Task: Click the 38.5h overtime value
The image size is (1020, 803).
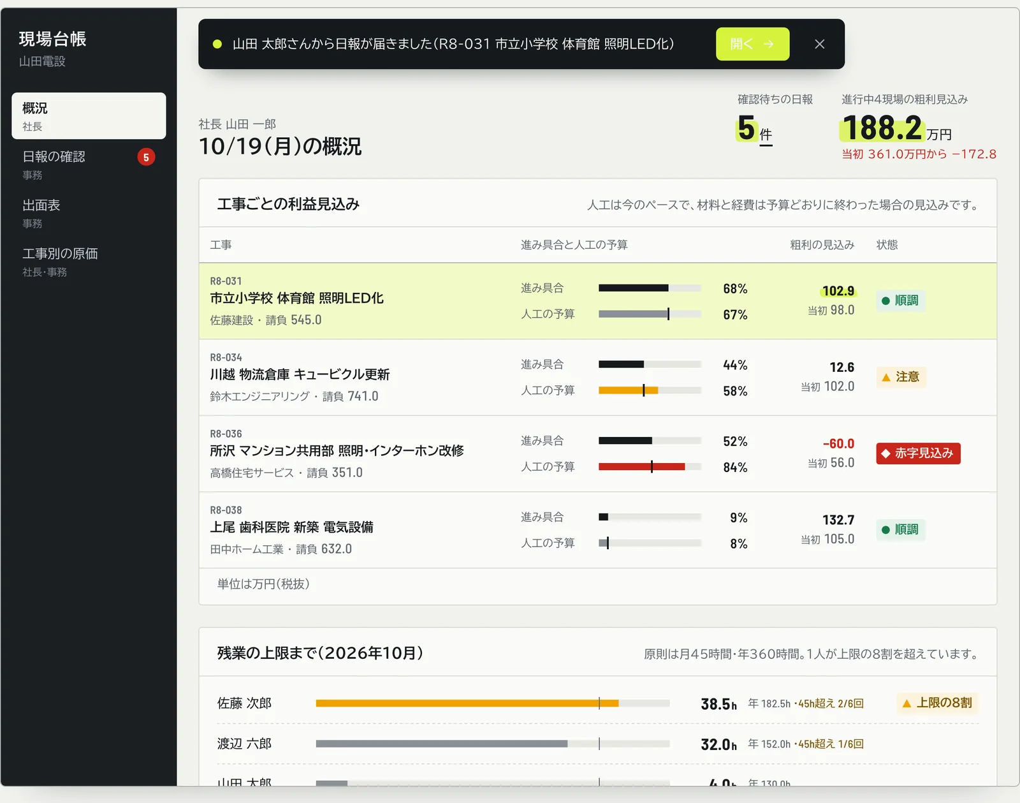Action: (x=718, y=704)
